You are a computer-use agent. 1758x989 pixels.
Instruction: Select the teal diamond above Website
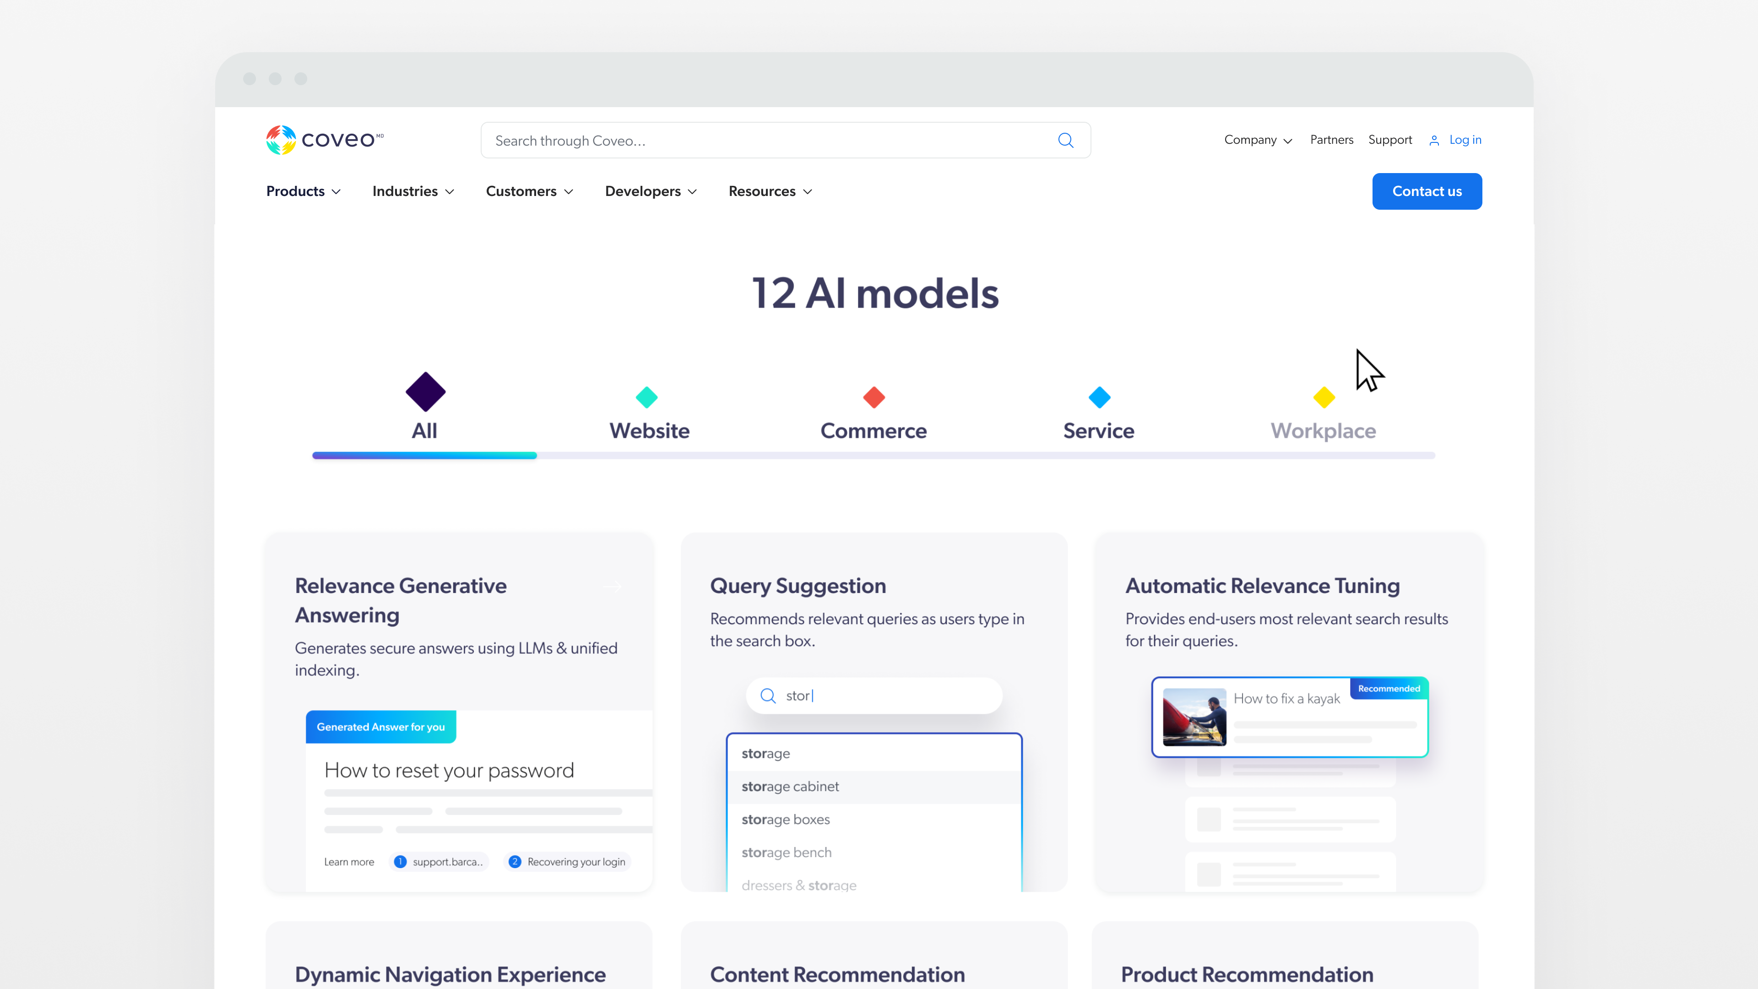click(646, 397)
